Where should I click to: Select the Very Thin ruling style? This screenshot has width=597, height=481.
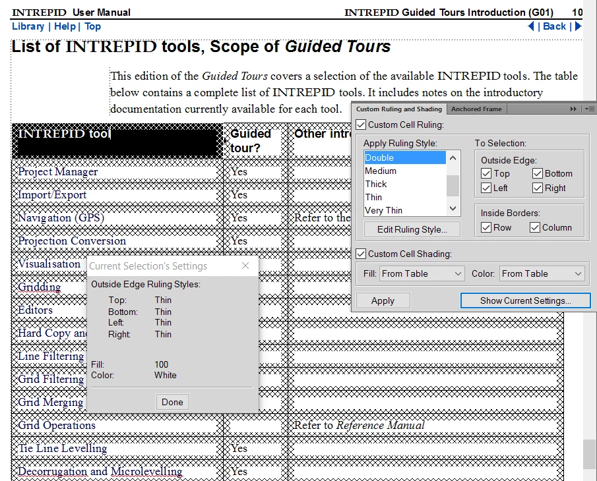pos(405,210)
